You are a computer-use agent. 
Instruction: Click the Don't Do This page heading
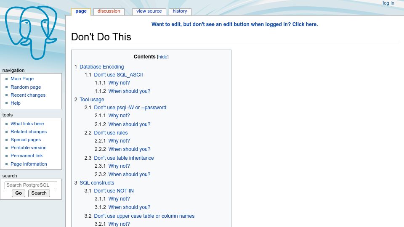coord(101,37)
